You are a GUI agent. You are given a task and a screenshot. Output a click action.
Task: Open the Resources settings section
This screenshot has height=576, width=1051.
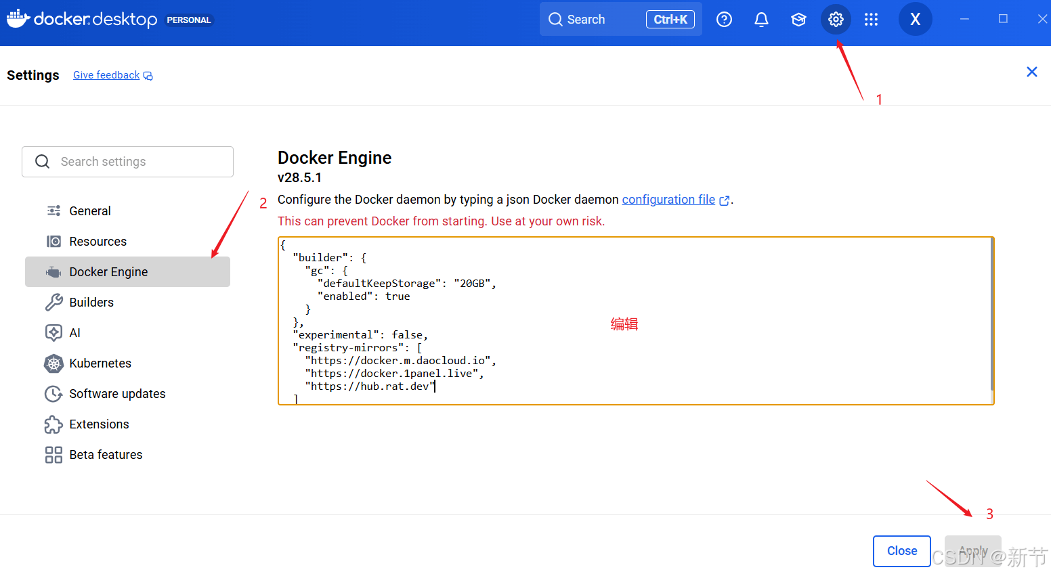coord(127,242)
